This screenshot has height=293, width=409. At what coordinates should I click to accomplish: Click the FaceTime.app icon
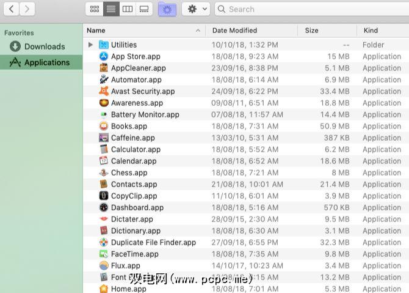pos(104,254)
